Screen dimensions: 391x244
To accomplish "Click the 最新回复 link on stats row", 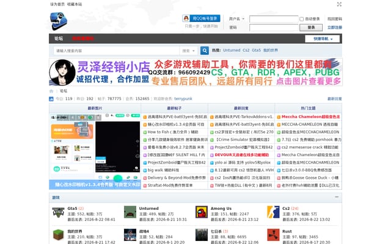I will 335,99.
